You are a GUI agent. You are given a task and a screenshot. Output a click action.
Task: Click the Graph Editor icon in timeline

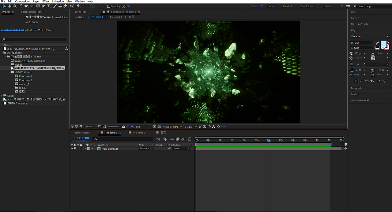pyautogui.click(x=190, y=139)
